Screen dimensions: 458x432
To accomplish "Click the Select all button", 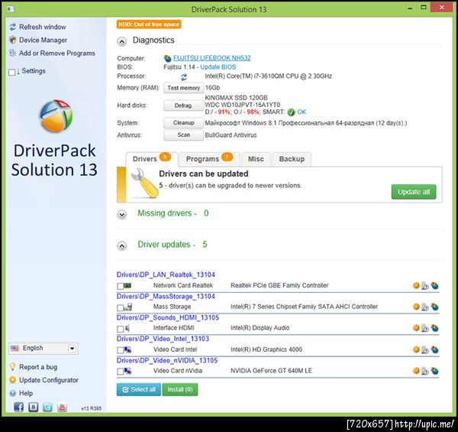I will 139,390.
